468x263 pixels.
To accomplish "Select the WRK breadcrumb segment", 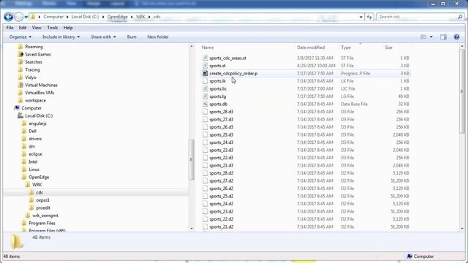I will (x=140, y=17).
